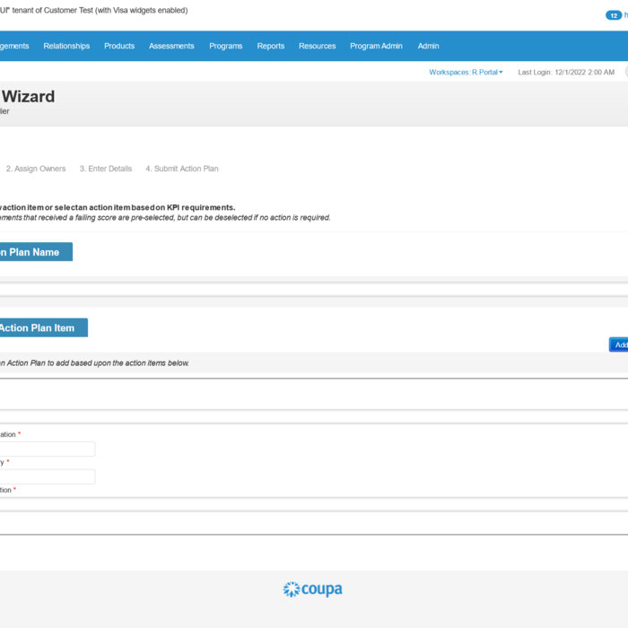Open the Products menu
The width and height of the screenshot is (628, 628).
(119, 46)
